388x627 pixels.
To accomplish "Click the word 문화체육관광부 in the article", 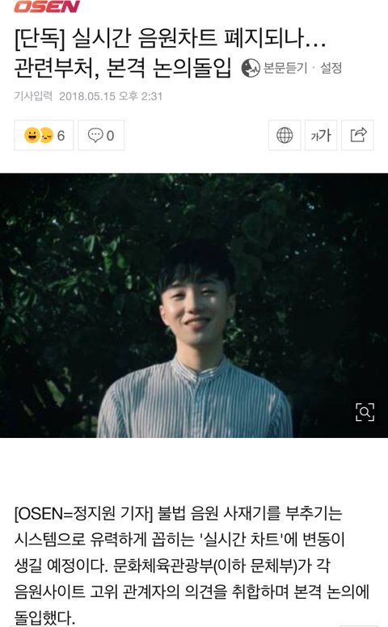I will click(162, 566).
